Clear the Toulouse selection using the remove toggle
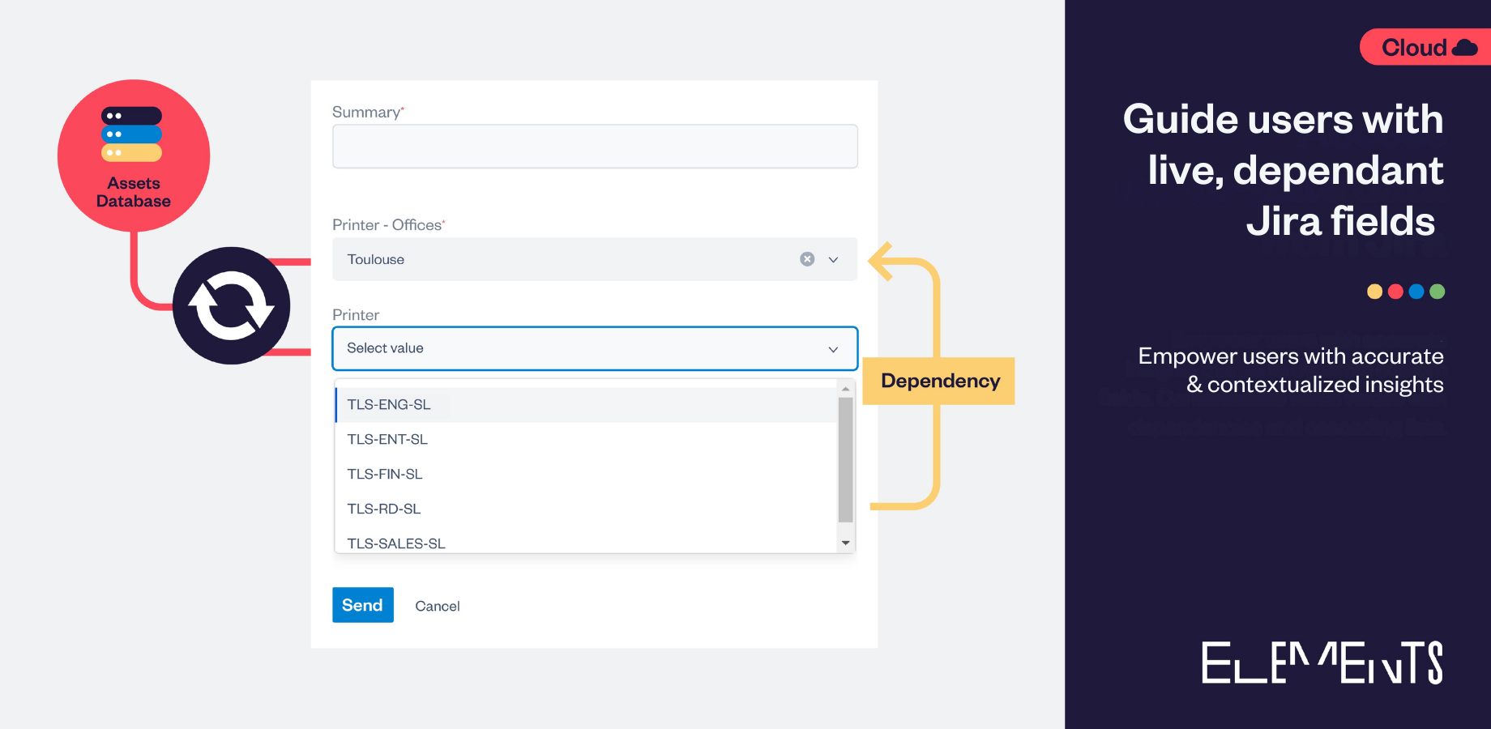The width and height of the screenshot is (1491, 729). 806,258
